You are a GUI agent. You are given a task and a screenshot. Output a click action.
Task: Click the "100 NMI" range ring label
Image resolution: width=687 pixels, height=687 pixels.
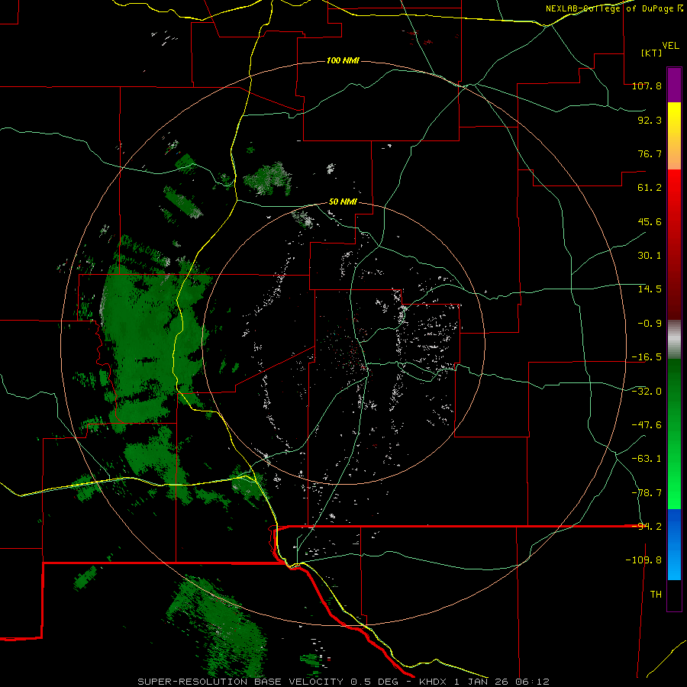pos(343,60)
